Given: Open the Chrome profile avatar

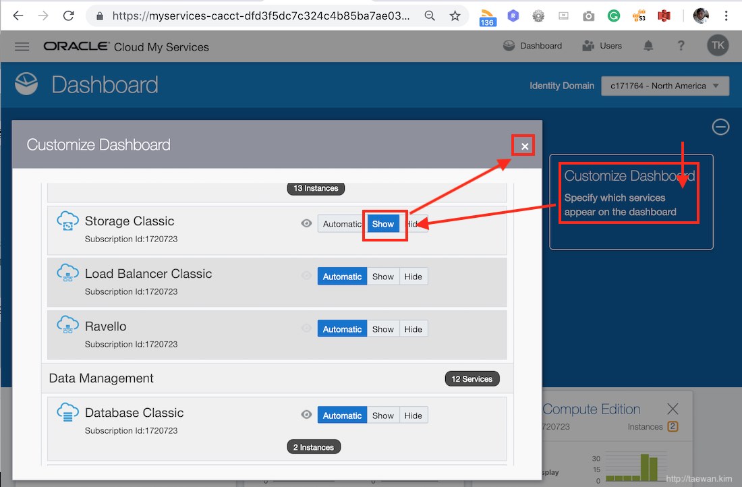Looking at the screenshot, I should 701,16.
